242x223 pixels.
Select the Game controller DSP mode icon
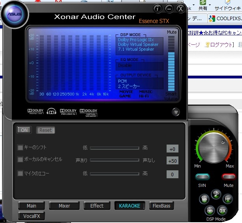click(x=210, y=211)
